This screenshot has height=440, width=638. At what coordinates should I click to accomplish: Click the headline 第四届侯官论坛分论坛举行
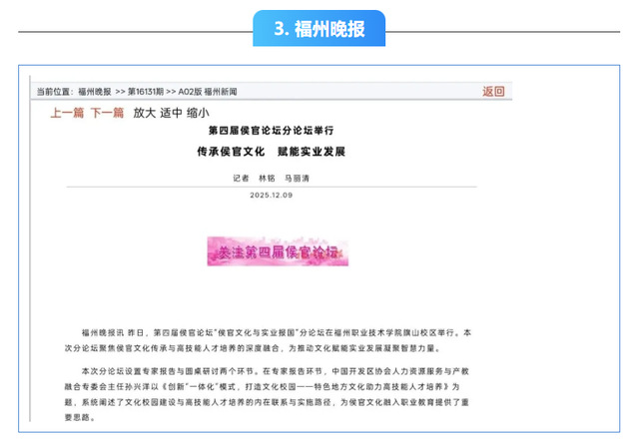tap(270, 132)
